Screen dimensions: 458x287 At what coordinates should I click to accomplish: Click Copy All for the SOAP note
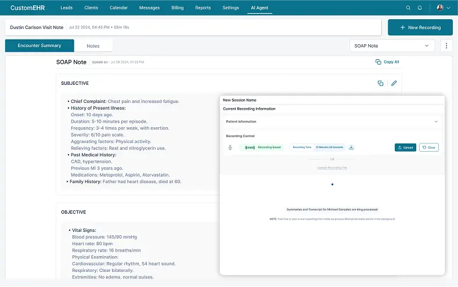click(x=387, y=62)
